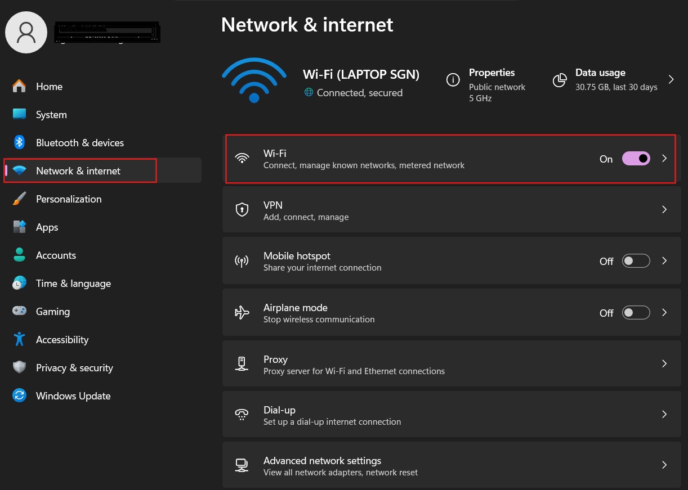Click the Wi-Fi (LAPTOP SGN) heading
The height and width of the screenshot is (490, 688).
(361, 74)
